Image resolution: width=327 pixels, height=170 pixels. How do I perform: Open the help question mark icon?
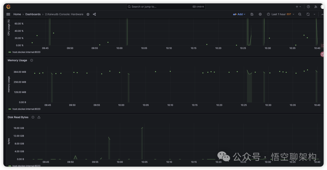(x=308, y=7)
